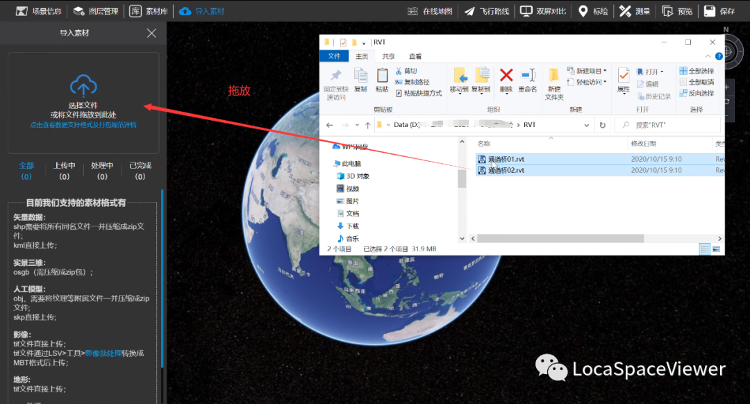Open Explorer help question mark
This screenshot has height=404, width=750.
(719, 56)
